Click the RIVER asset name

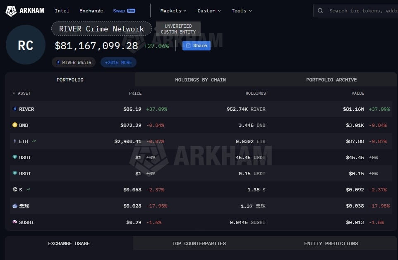click(x=26, y=109)
